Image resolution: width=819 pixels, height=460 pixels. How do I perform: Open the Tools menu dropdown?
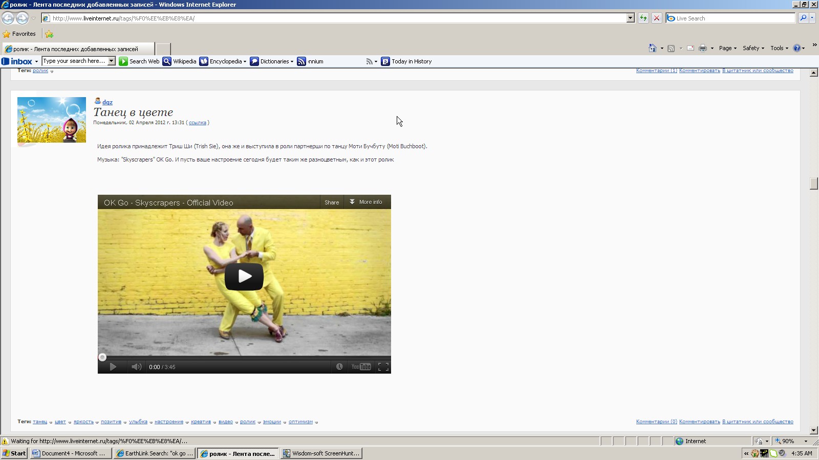[779, 48]
